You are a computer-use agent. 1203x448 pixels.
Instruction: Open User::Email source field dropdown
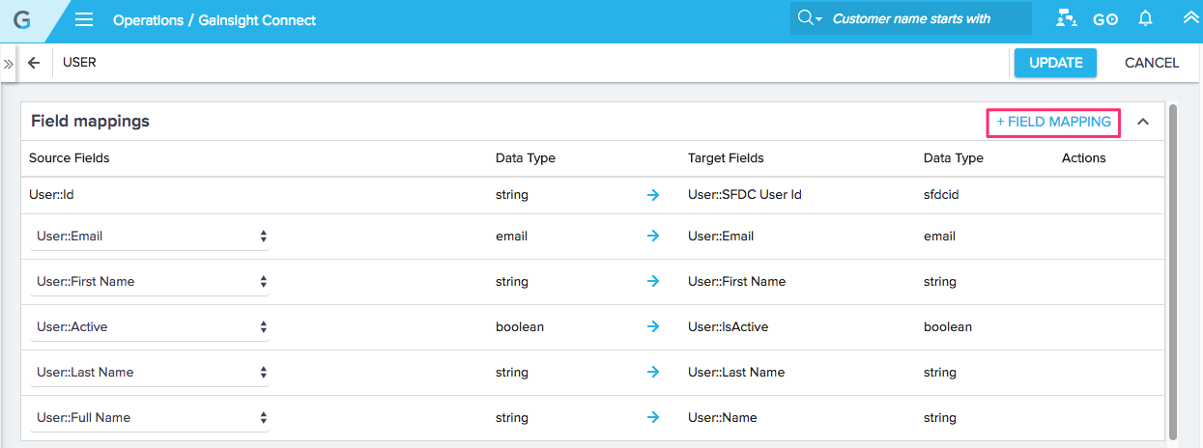[x=150, y=236]
